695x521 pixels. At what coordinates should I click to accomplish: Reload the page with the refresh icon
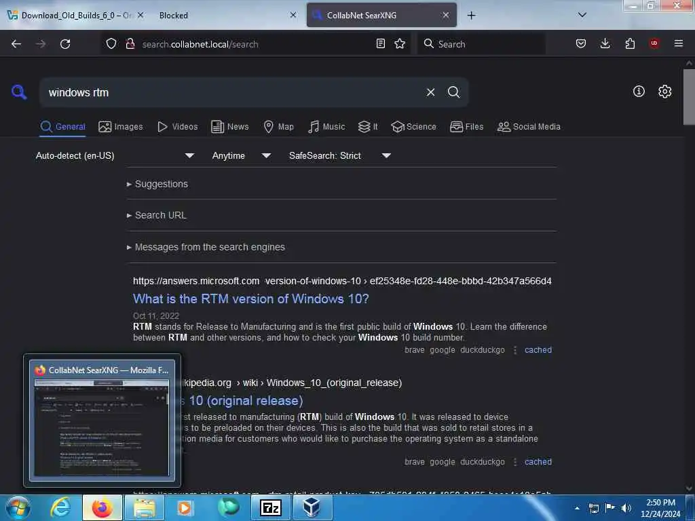[65, 44]
